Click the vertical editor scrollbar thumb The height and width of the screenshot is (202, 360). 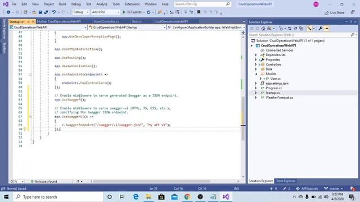point(243,118)
